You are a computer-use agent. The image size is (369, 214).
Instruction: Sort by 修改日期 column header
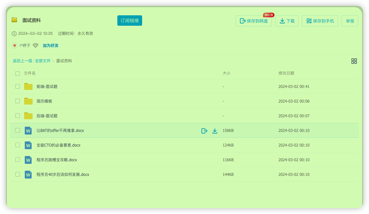(x=286, y=73)
